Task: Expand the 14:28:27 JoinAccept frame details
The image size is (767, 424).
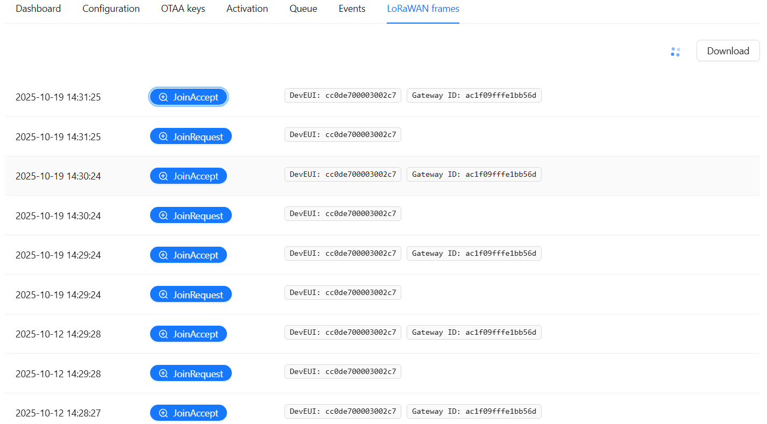Action: 188,413
